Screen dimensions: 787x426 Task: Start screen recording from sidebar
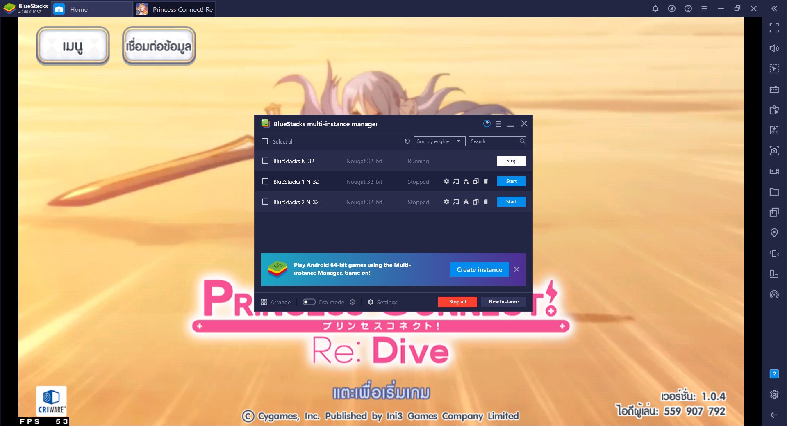tap(774, 171)
